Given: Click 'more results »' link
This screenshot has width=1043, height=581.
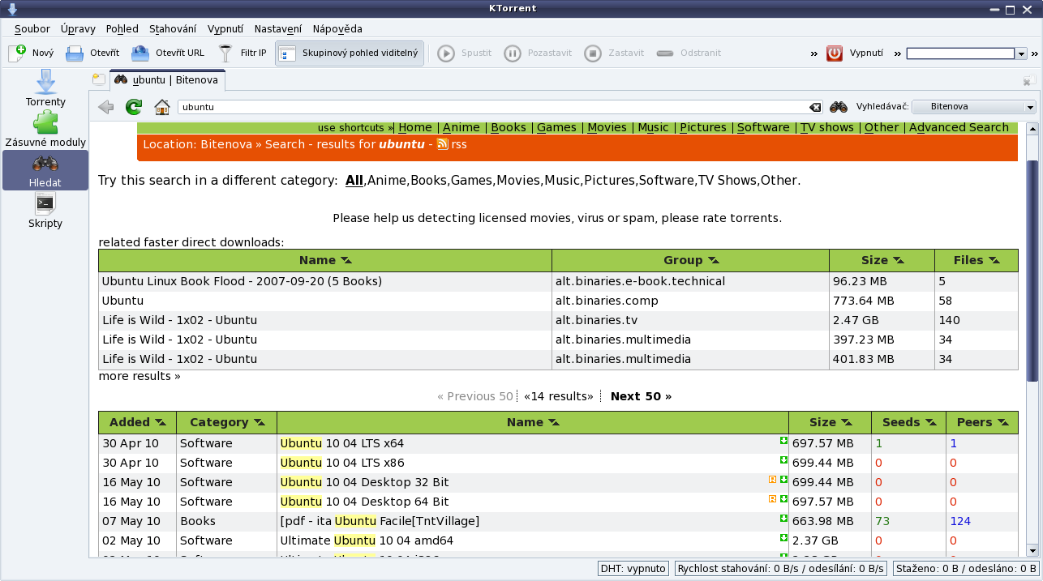Looking at the screenshot, I should click(x=139, y=376).
